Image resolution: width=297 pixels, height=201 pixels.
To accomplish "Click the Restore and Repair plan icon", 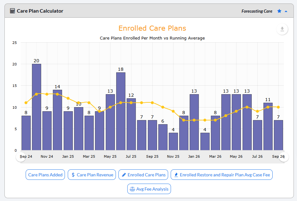I will click(x=176, y=175).
